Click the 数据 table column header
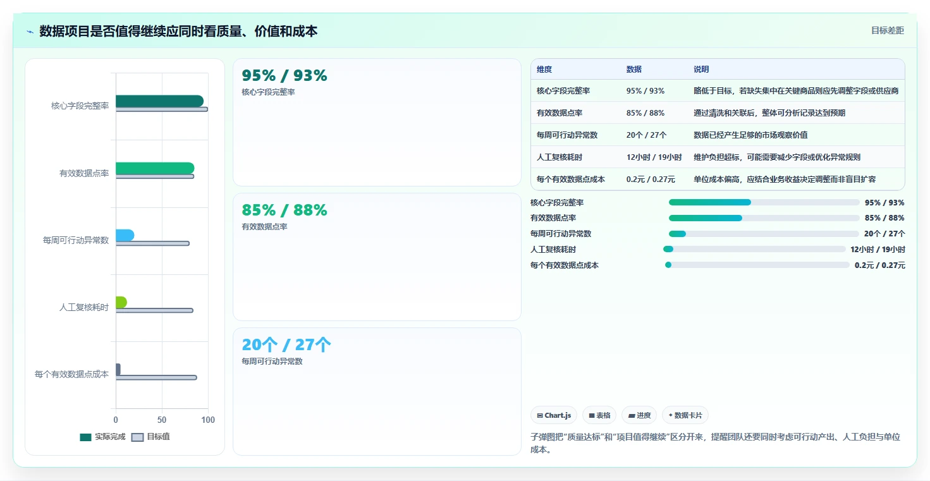 (x=634, y=70)
